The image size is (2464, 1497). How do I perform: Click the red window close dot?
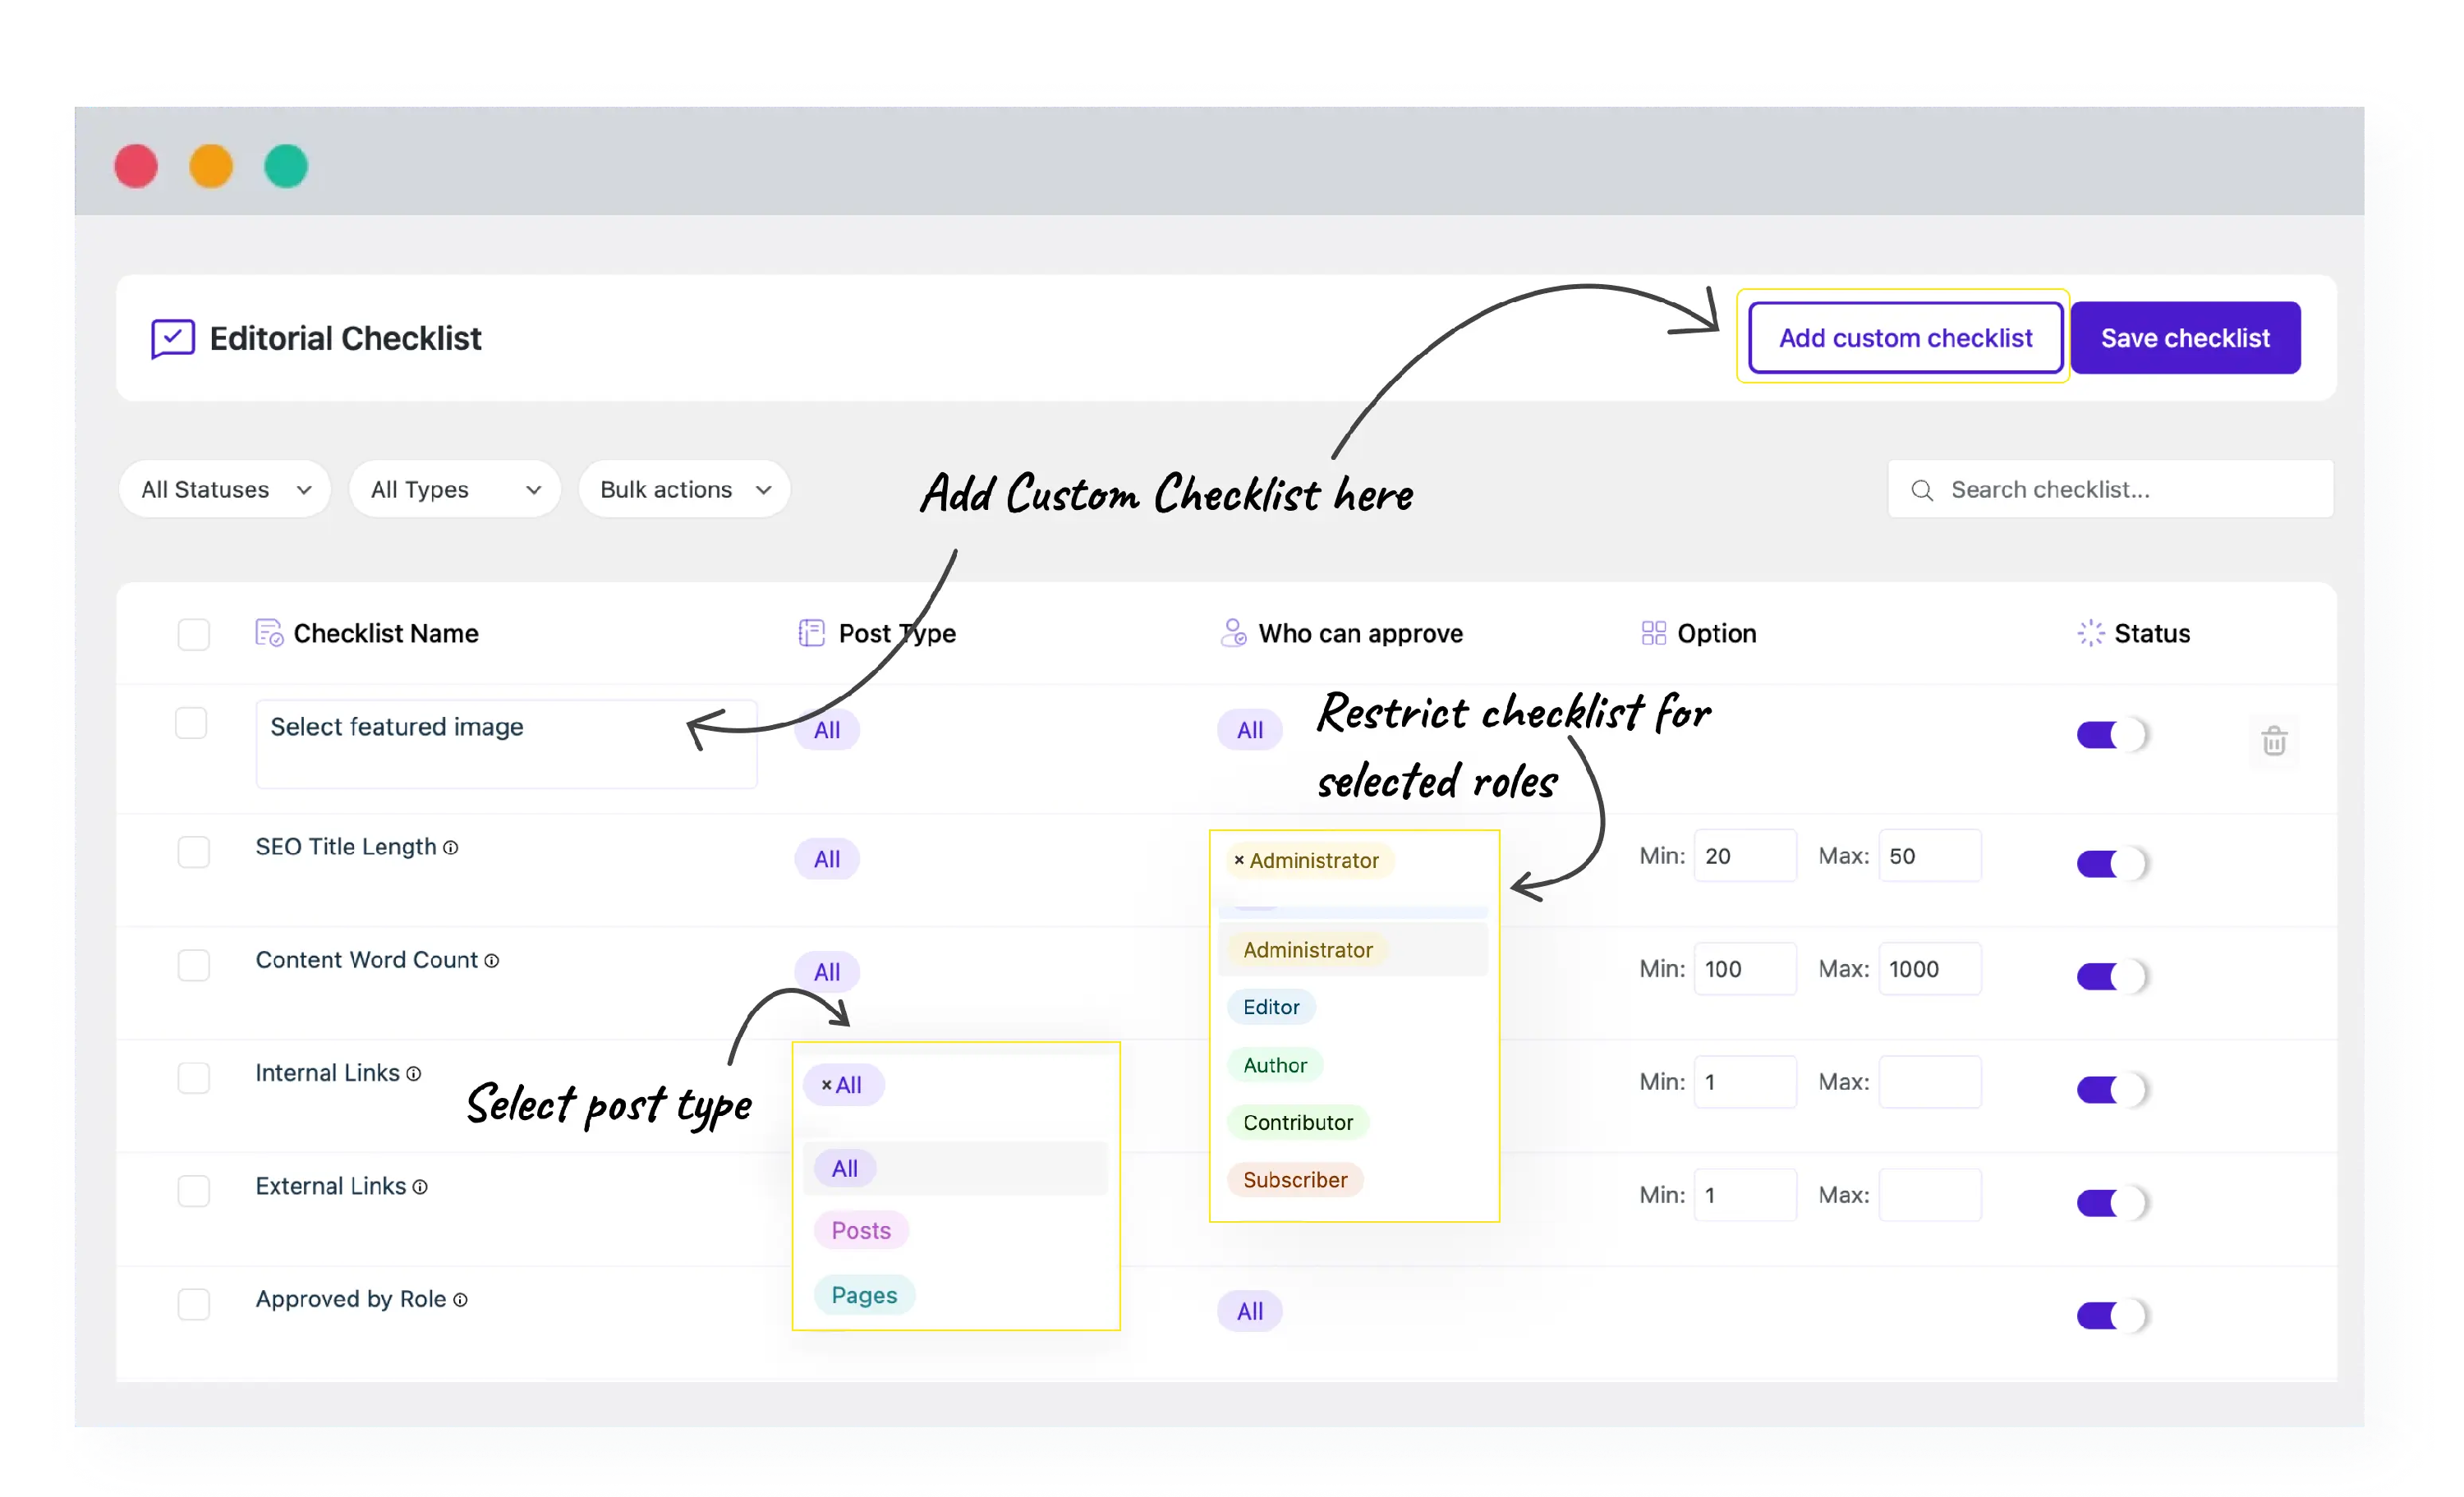(x=136, y=166)
